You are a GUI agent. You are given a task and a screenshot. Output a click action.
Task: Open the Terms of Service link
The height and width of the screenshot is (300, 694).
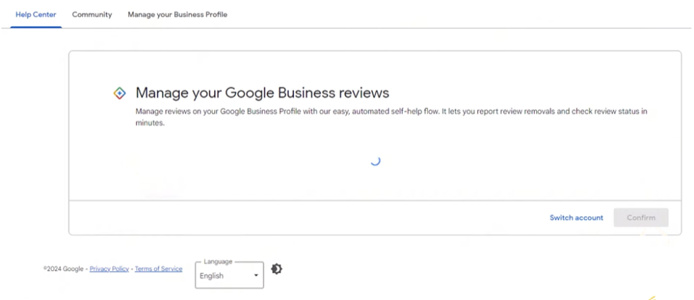[x=159, y=269]
